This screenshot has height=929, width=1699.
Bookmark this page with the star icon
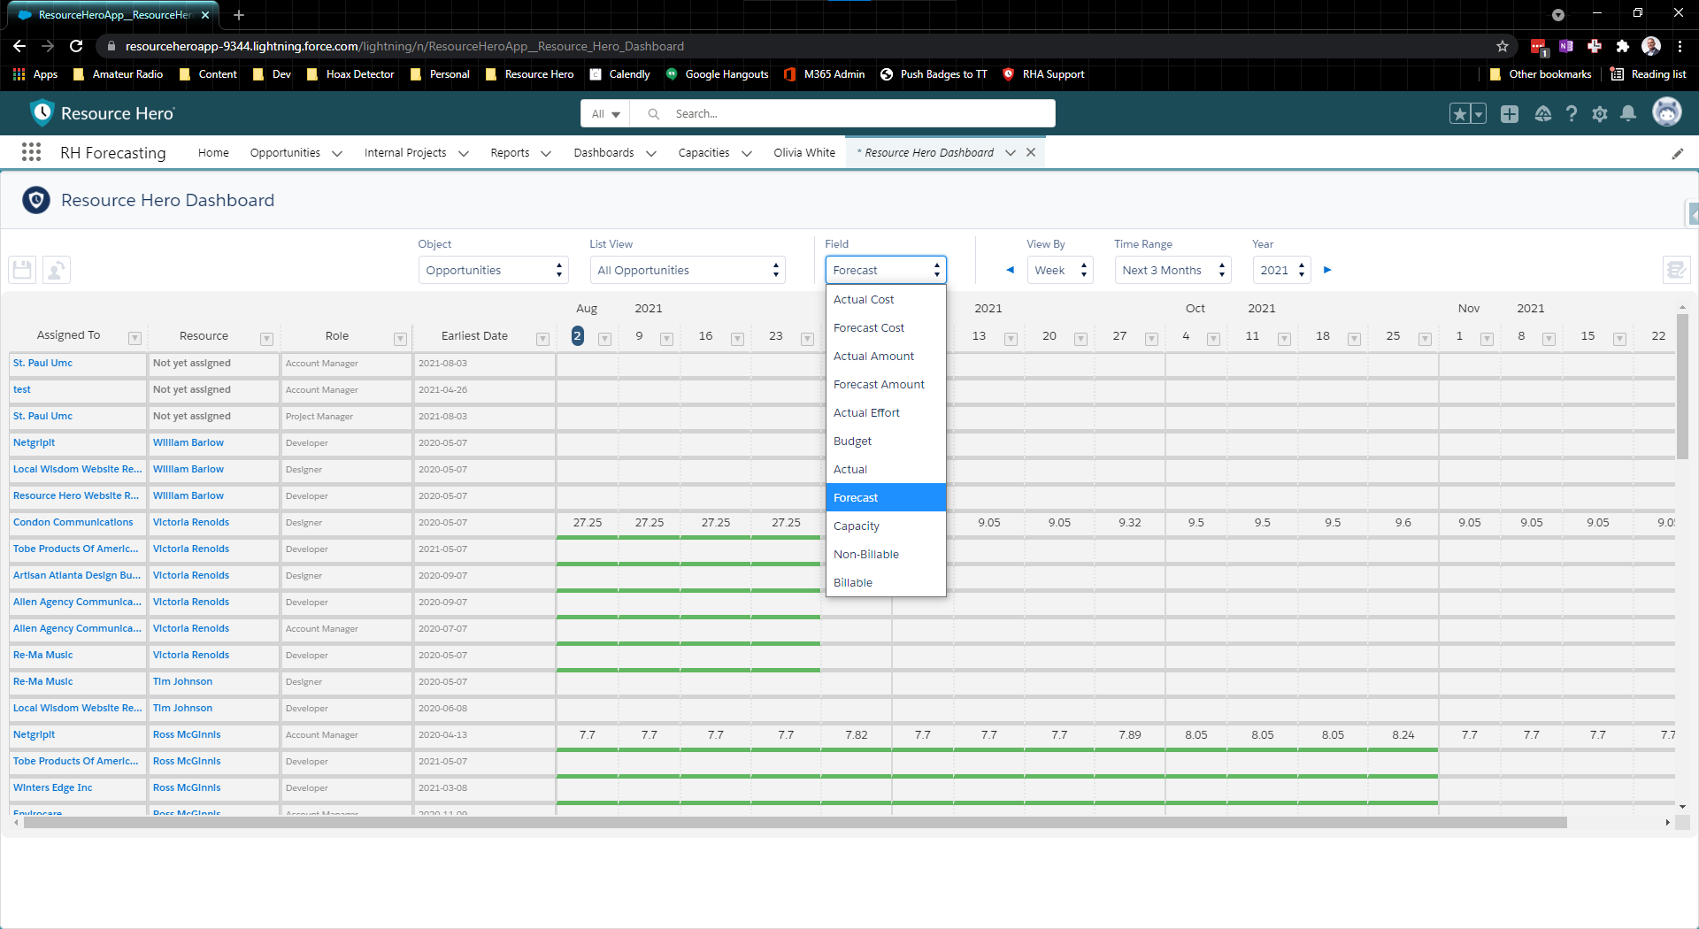point(1503,46)
